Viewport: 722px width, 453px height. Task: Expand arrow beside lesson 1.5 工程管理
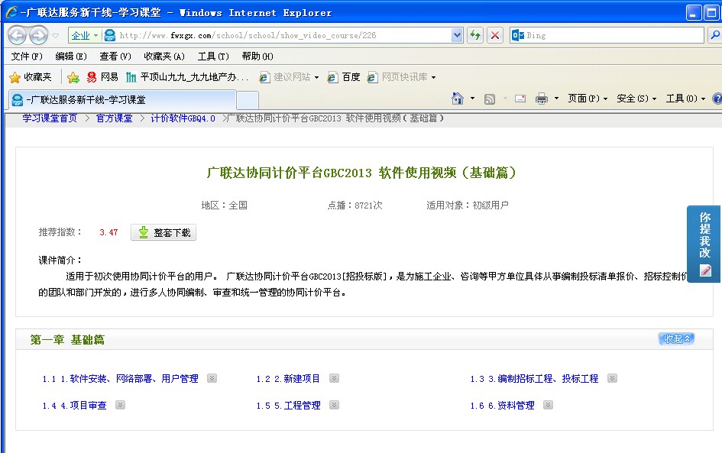point(335,405)
